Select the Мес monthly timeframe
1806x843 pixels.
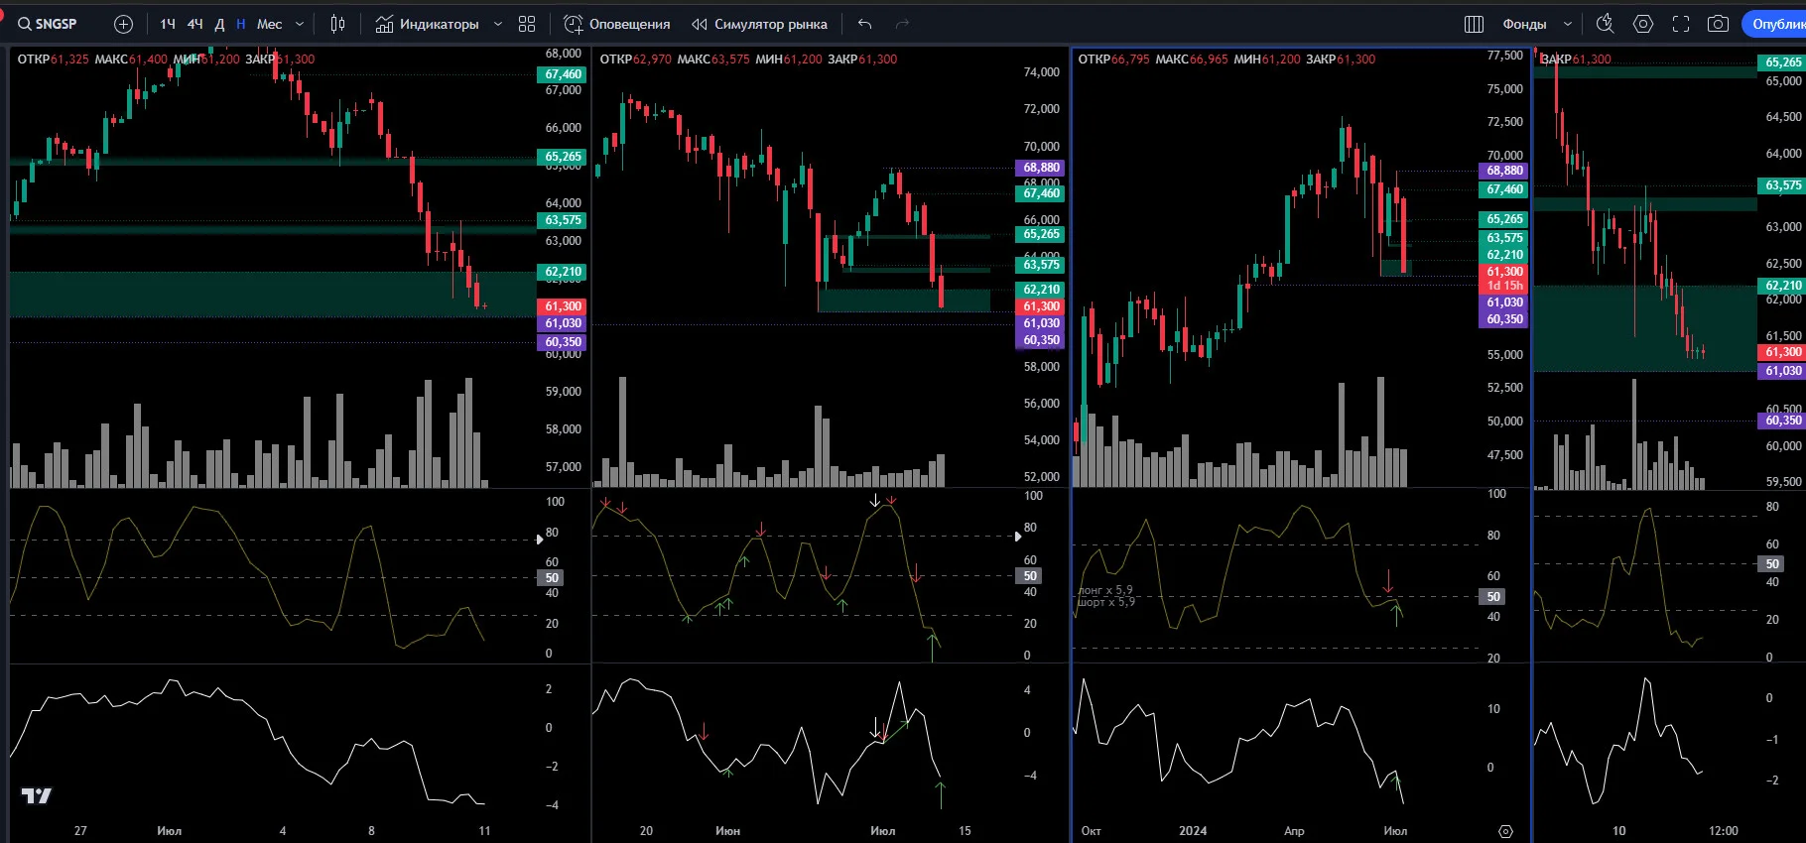(270, 24)
